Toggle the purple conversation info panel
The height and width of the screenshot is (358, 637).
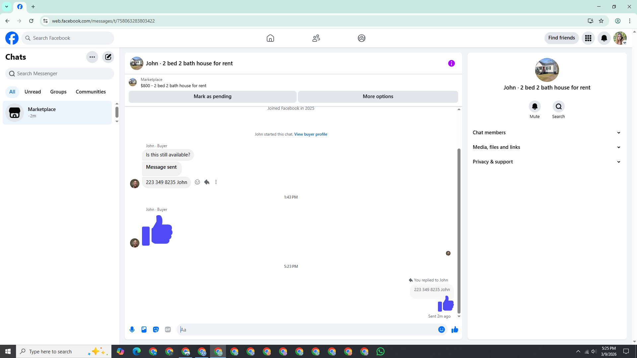[x=452, y=63]
